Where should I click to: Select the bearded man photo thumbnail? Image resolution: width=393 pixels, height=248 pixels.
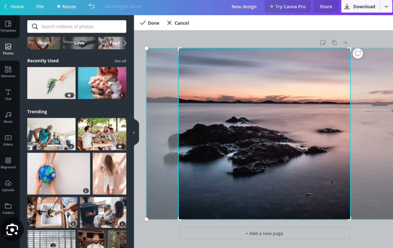point(102,239)
